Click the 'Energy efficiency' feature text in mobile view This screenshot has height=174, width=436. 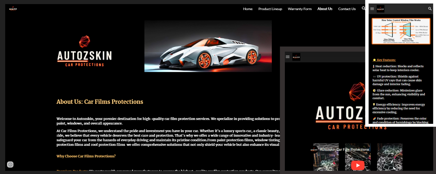pyautogui.click(x=399, y=108)
